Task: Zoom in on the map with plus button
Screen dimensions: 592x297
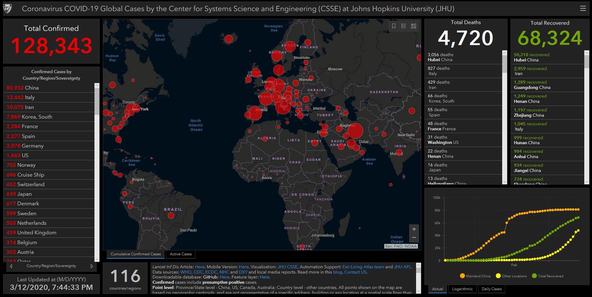Action: (x=414, y=229)
